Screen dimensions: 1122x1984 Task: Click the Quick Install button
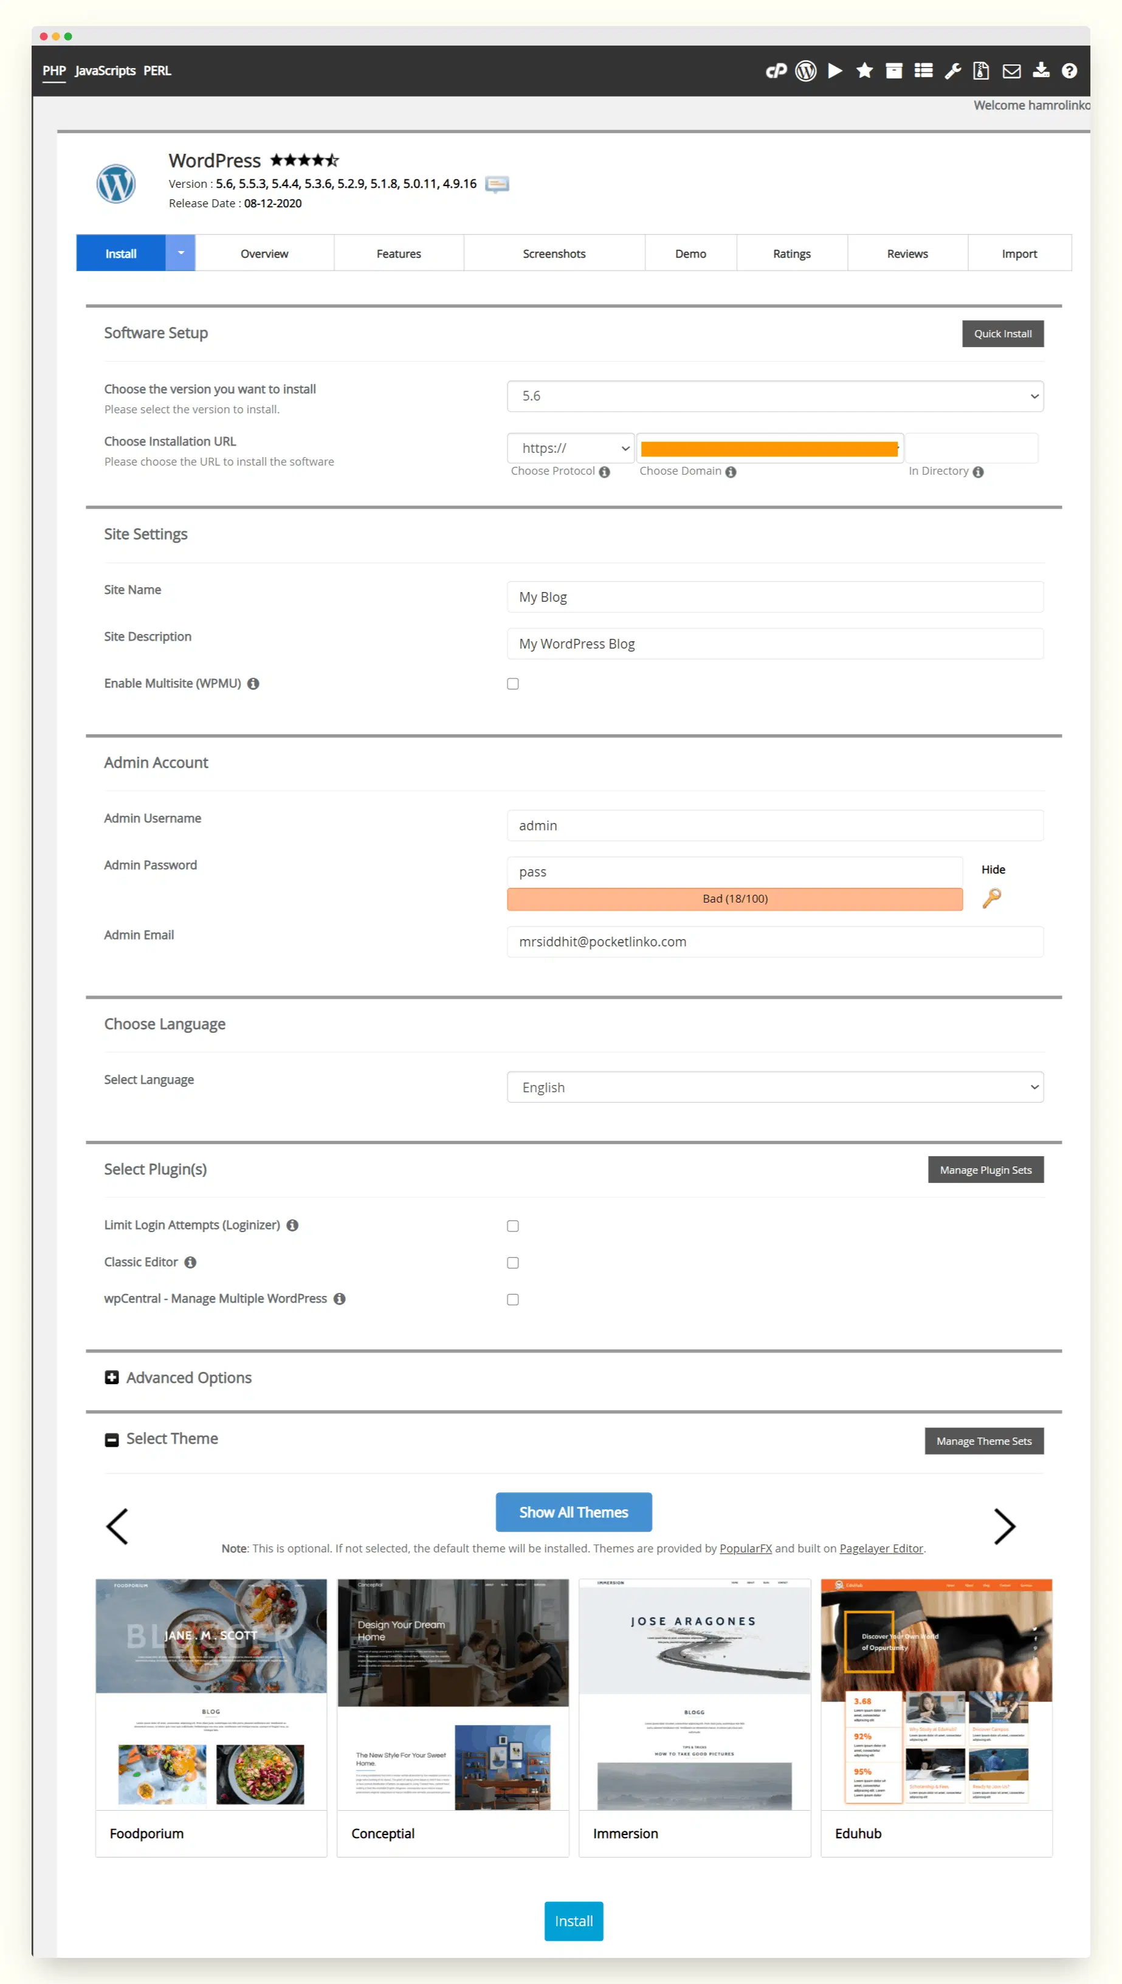1002,334
